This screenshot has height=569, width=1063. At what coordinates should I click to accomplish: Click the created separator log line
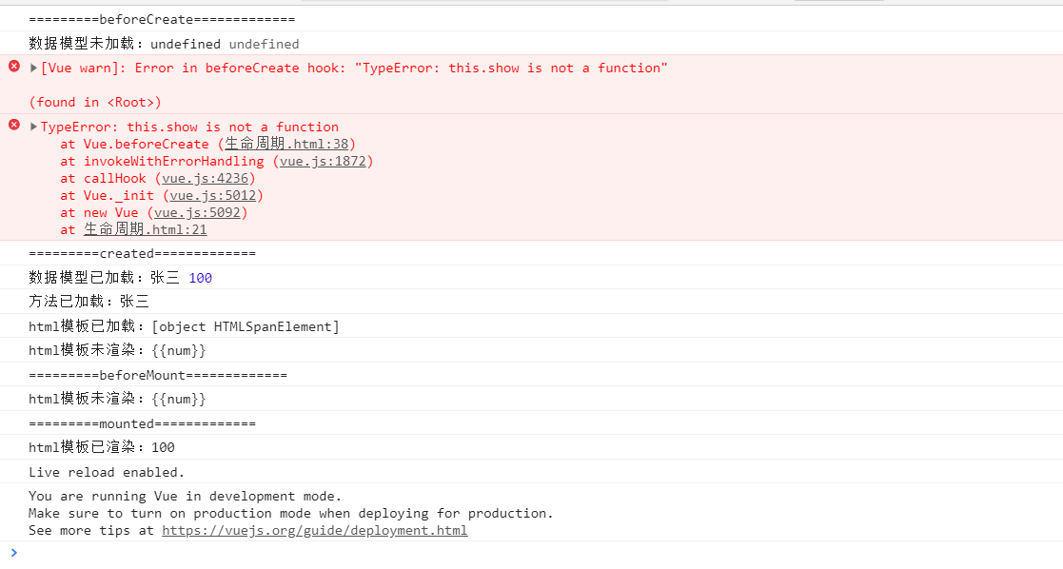pos(142,253)
